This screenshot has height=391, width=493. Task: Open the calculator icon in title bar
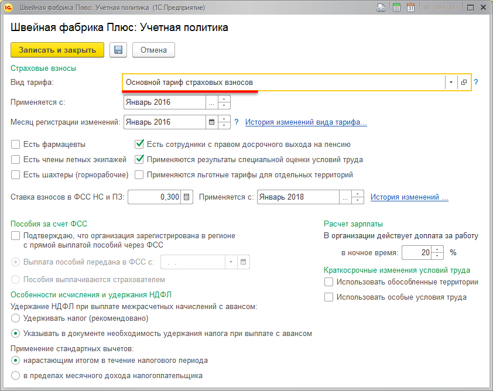coord(397,8)
